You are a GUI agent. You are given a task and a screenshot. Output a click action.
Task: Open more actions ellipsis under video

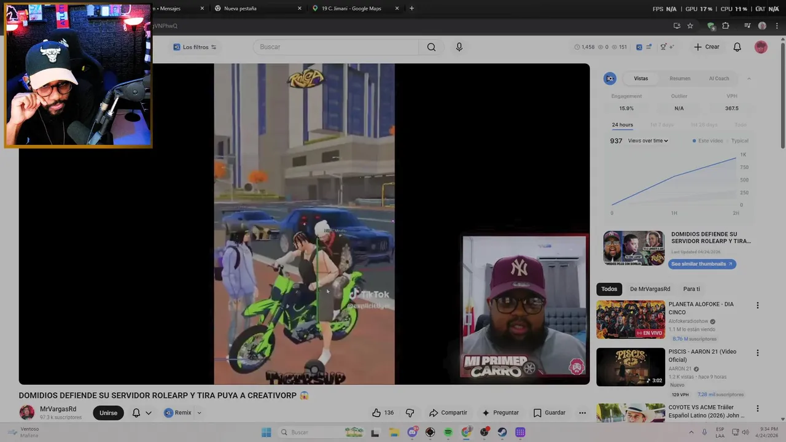pos(582,413)
